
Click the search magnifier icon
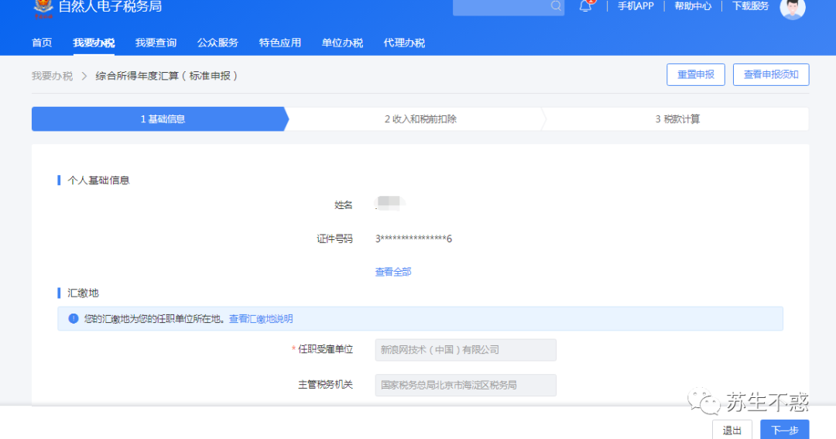click(x=556, y=6)
